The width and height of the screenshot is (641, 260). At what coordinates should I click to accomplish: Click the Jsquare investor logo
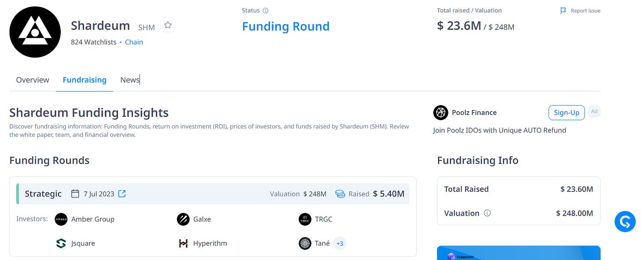click(x=61, y=243)
